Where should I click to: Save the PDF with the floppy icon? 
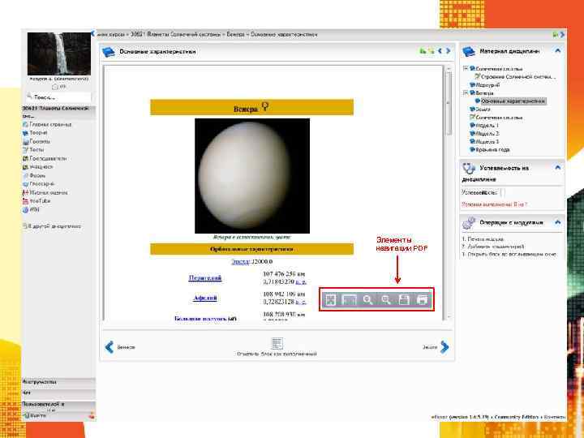click(x=404, y=299)
